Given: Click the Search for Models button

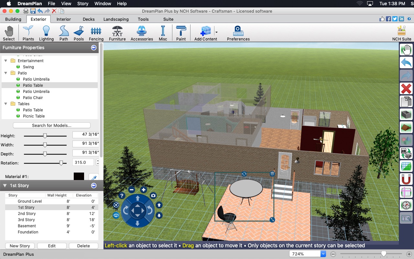Looking at the screenshot, I should (x=52, y=125).
